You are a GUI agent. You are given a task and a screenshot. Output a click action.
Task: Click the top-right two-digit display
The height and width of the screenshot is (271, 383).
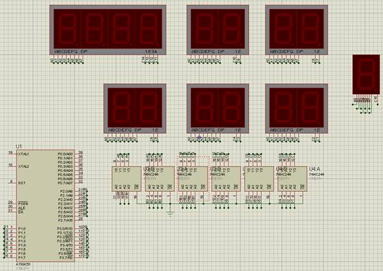click(x=297, y=30)
